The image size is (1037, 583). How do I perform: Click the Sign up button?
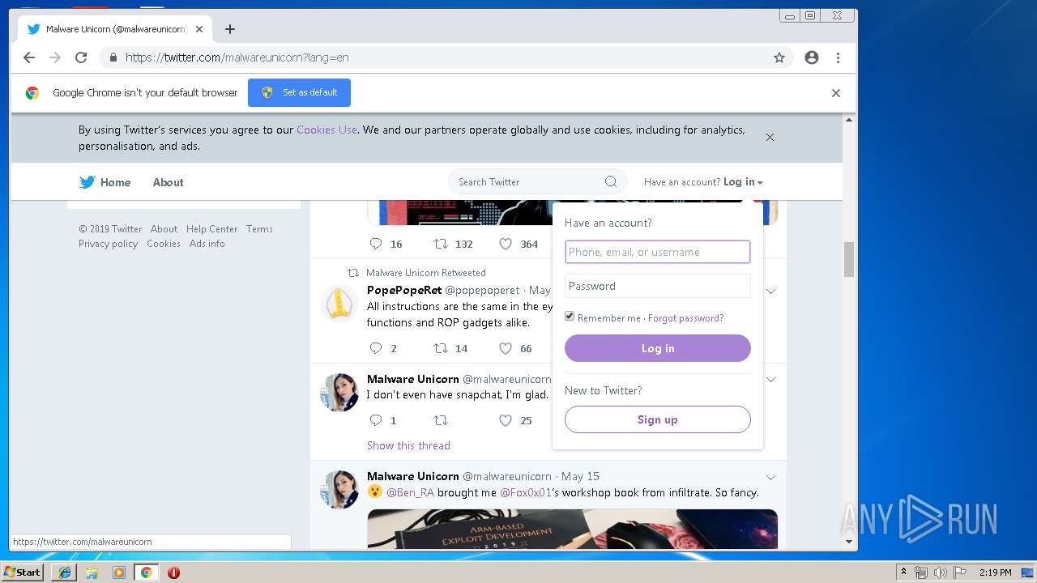pos(658,419)
